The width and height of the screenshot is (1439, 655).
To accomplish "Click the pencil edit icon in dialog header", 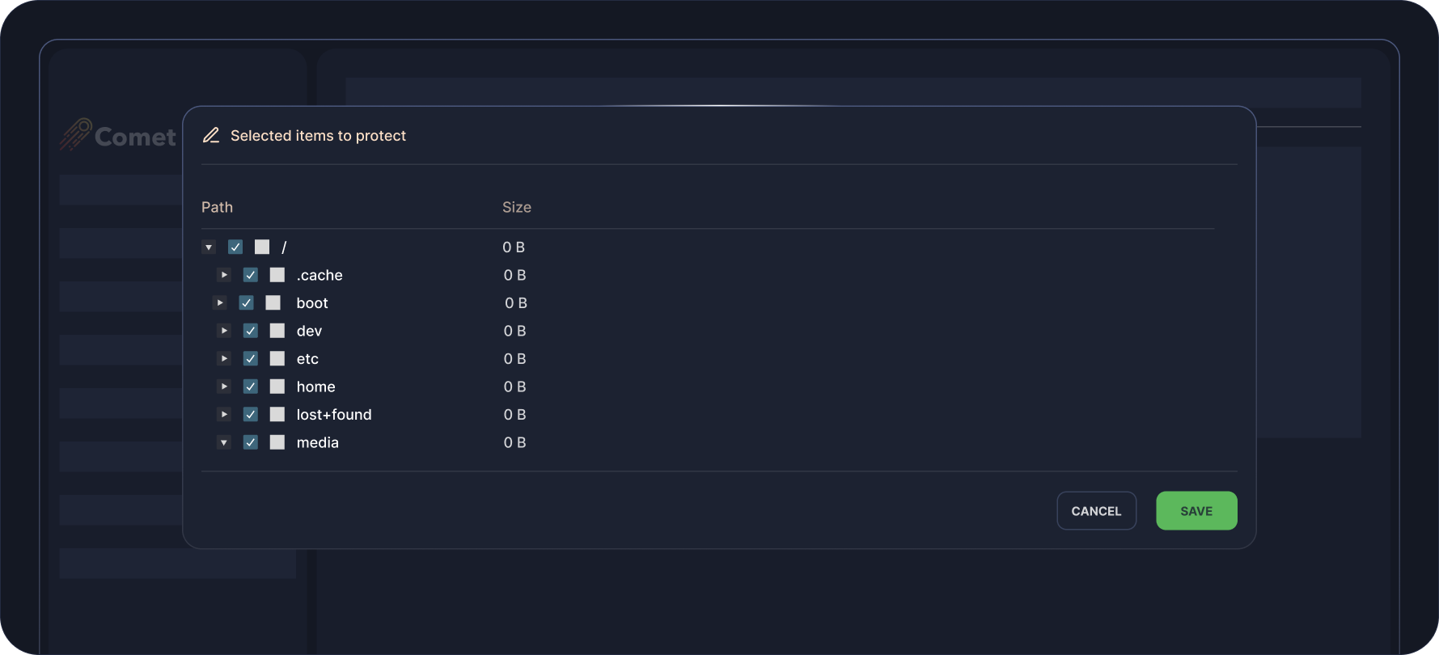I will click(211, 136).
